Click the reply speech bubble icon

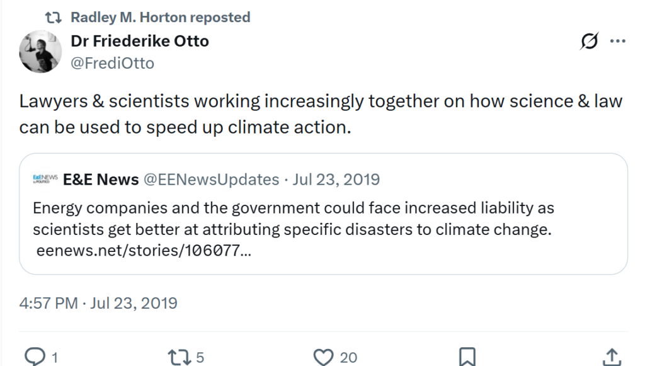point(35,357)
